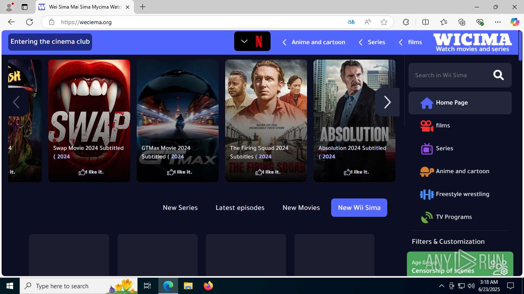
Task: Click the search magnifier icon in Wii Sima
Action: (498, 75)
